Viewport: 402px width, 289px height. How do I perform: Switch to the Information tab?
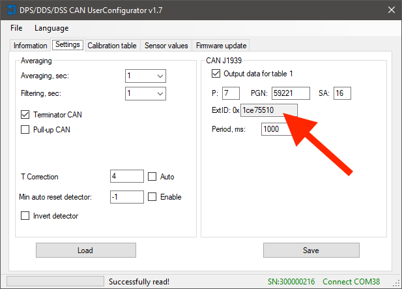pyautogui.click(x=30, y=46)
